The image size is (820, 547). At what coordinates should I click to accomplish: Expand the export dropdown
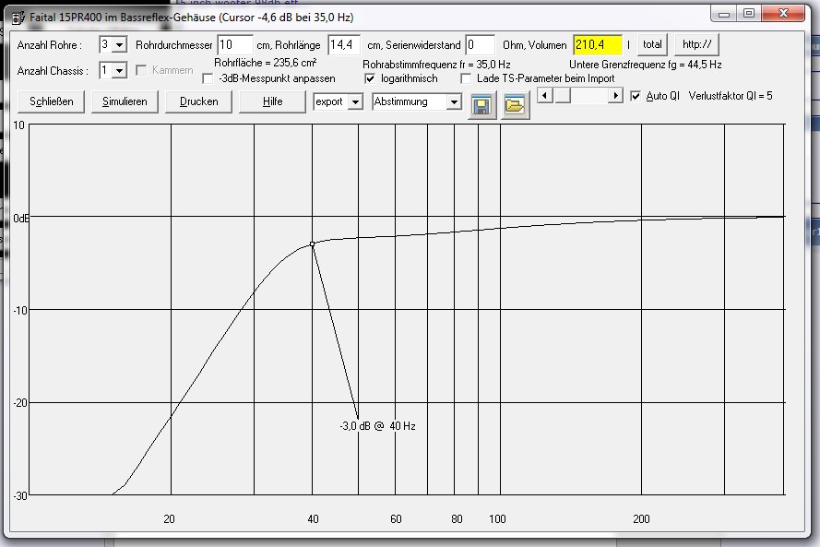click(356, 101)
